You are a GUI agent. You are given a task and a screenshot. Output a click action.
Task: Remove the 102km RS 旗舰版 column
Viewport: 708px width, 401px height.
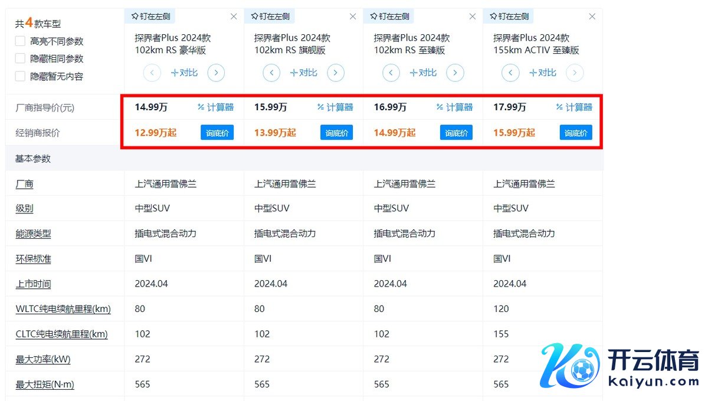(353, 17)
